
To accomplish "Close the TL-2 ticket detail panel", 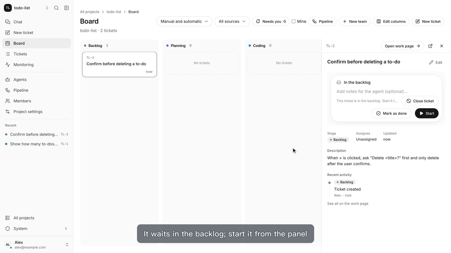I will coord(442,46).
